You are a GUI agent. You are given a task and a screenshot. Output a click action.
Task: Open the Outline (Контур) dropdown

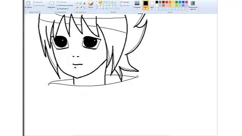point(125,2)
